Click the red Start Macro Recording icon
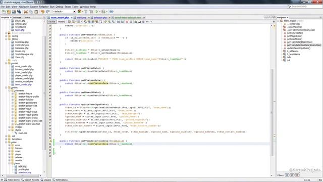This screenshot has height=182, width=323. (x=127, y=22)
